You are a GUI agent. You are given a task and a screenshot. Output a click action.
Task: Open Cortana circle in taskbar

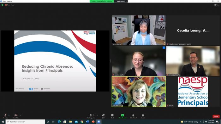[48, 121]
